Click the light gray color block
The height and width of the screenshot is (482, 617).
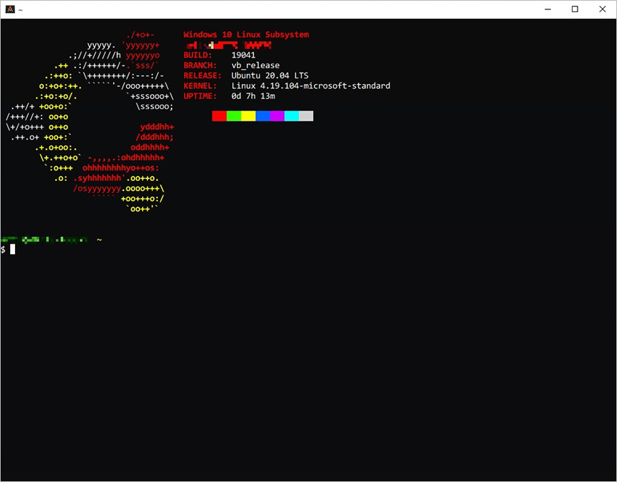306,116
